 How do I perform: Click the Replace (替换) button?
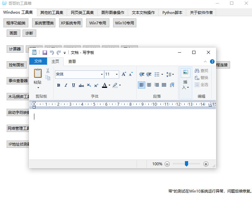coord(201,78)
